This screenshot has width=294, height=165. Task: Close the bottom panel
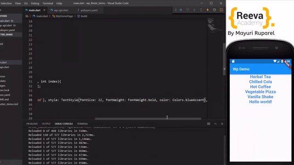coord(222,124)
